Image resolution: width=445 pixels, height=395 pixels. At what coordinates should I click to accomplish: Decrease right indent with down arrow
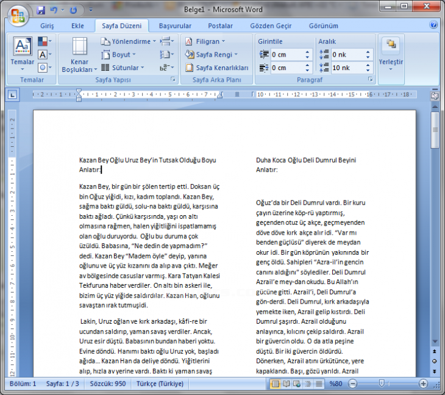coord(307,70)
